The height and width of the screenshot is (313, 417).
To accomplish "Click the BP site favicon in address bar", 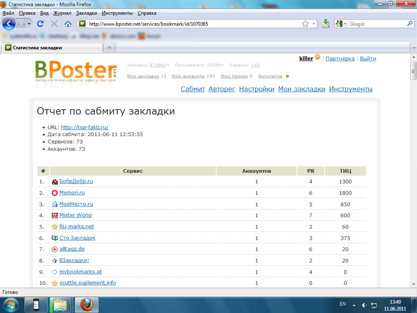I will 82,24.
